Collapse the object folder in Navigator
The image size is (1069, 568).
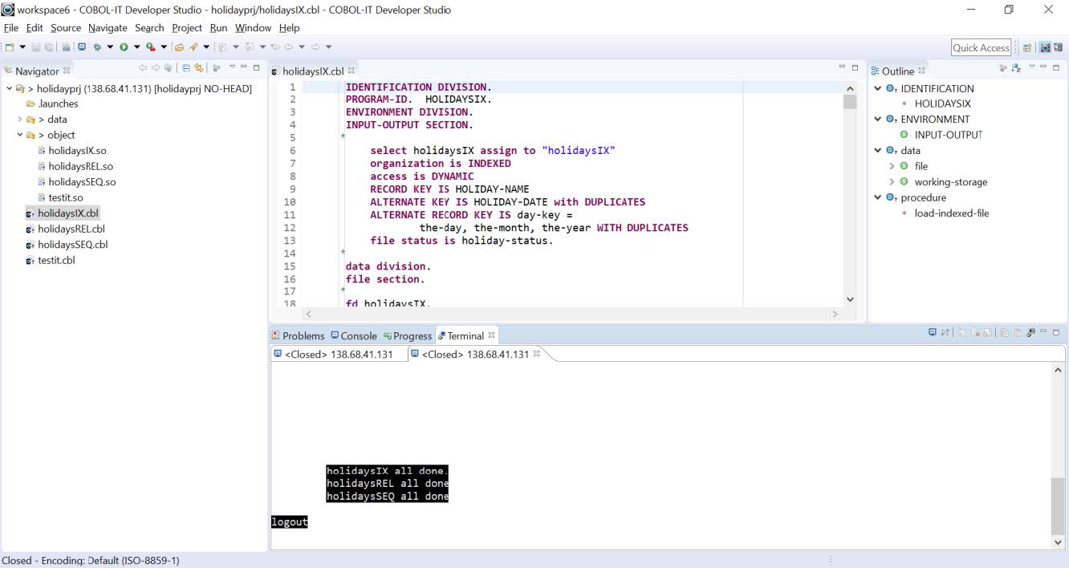[20, 135]
